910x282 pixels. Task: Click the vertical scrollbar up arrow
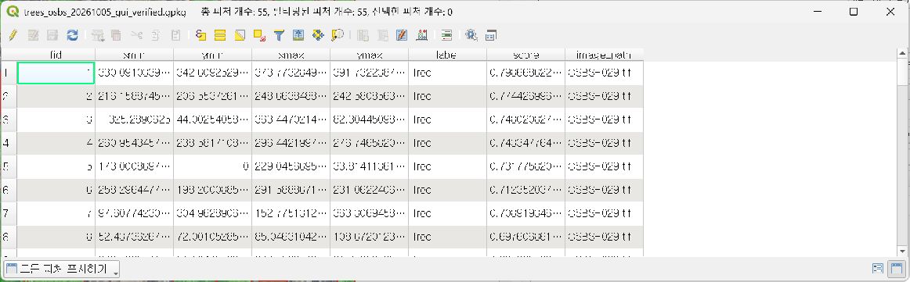903,54
